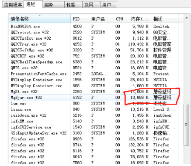Click the PID value 2260

77,91
